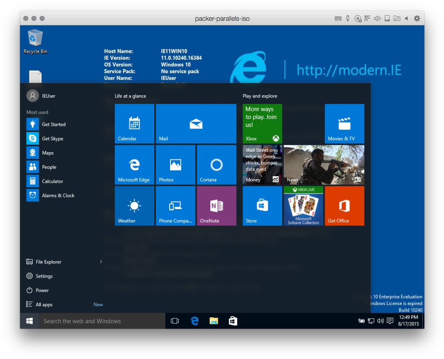Screen dimensions: 444x359
Task: Expand the File Explorer jump list arrow
Action: coord(101,262)
